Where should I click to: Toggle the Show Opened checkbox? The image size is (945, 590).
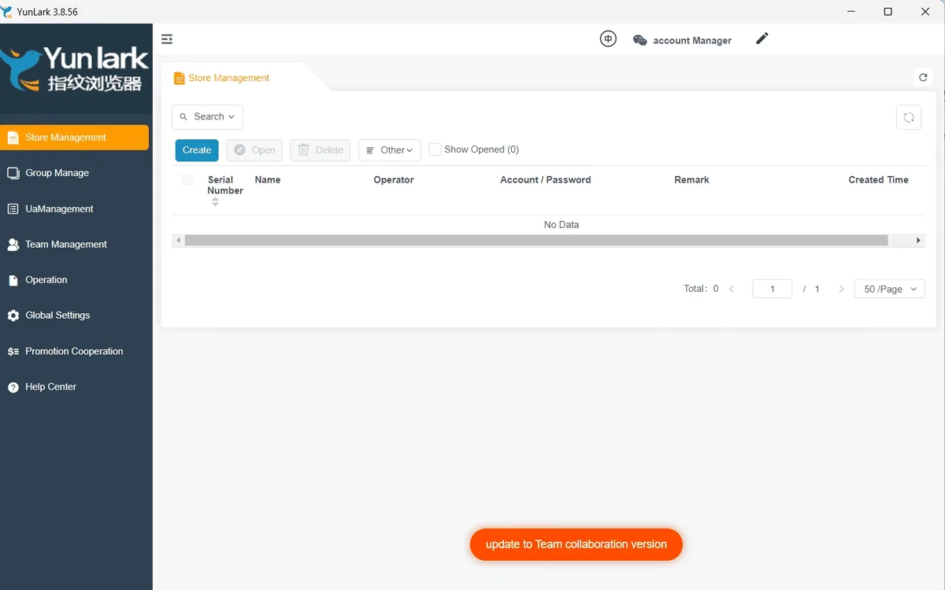[x=435, y=149]
